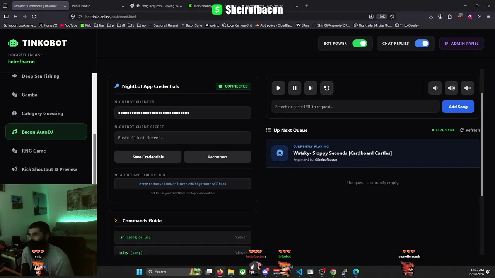This screenshot has height=278, width=495.
Task: Click the Reconnect button
Action: [x=217, y=157]
